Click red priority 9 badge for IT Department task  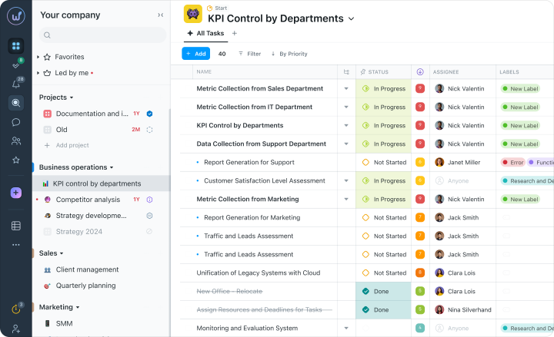420,107
